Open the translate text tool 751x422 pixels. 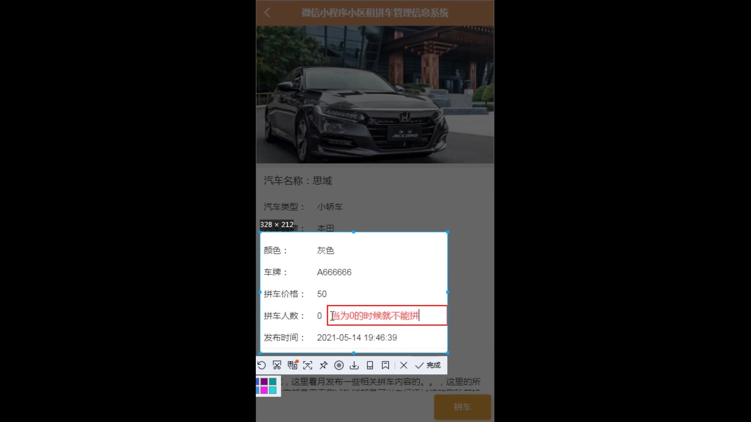[293, 365]
